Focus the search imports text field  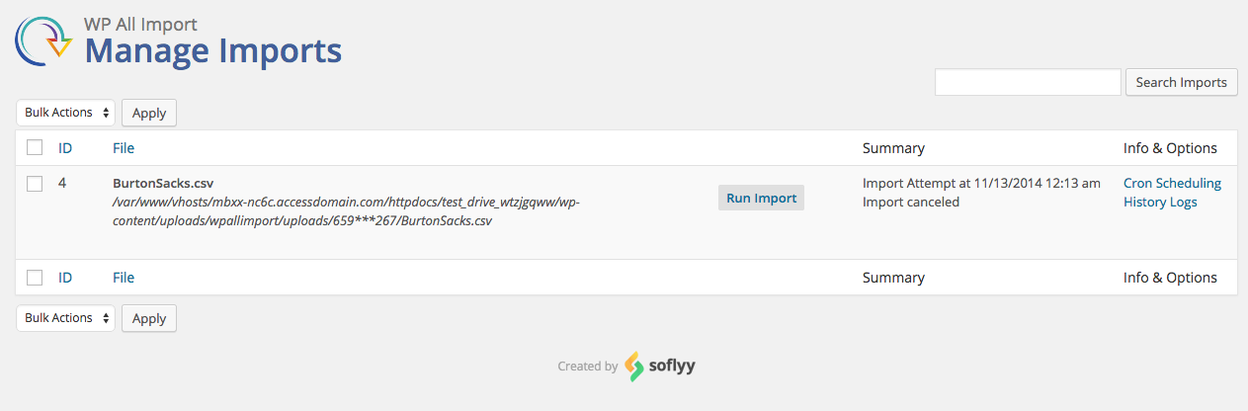click(1028, 83)
